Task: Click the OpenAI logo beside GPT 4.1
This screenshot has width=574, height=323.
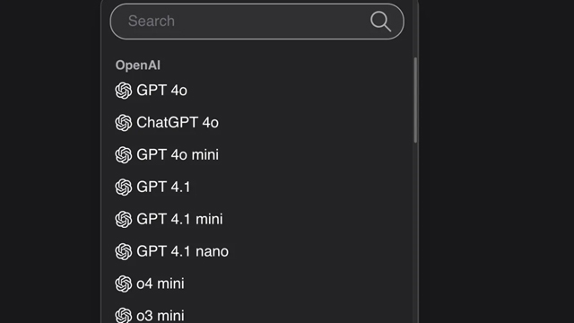Action: click(124, 188)
